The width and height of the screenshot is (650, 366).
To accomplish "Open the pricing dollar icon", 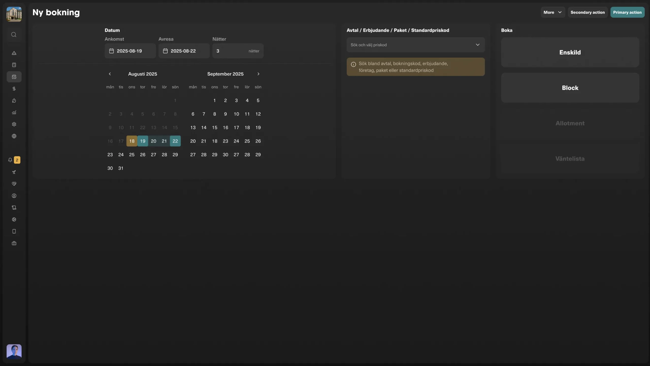I will tap(14, 89).
